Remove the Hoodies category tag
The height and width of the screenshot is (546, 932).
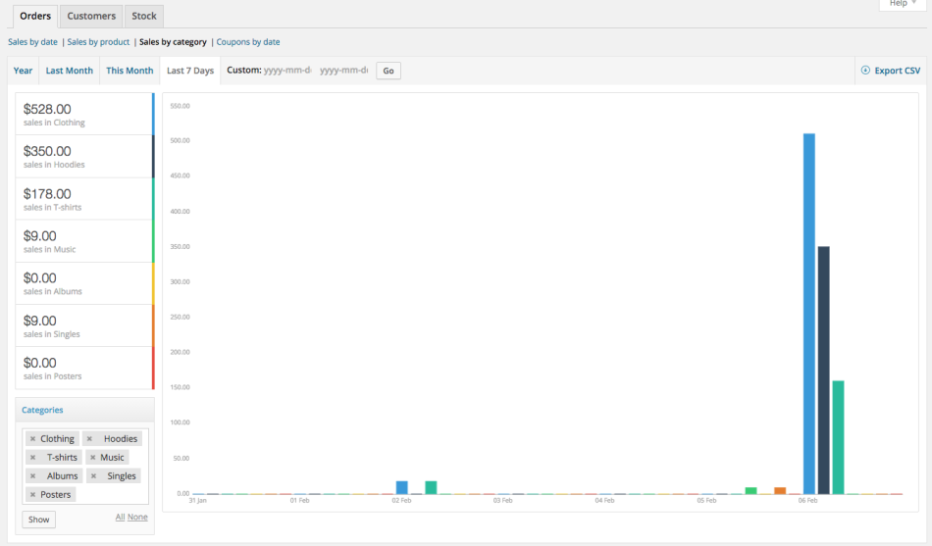(89, 439)
